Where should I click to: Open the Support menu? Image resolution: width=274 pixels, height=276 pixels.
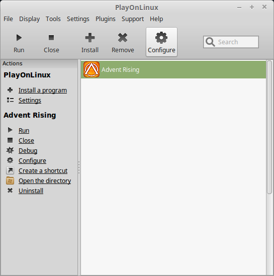pyautogui.click(x=133, y=19)
